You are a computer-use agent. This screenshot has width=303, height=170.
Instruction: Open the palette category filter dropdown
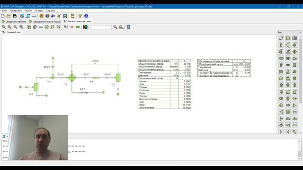click(x=289, y=32)
